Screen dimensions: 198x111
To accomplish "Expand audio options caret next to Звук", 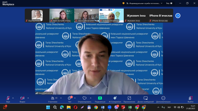I will pos(13,98).
